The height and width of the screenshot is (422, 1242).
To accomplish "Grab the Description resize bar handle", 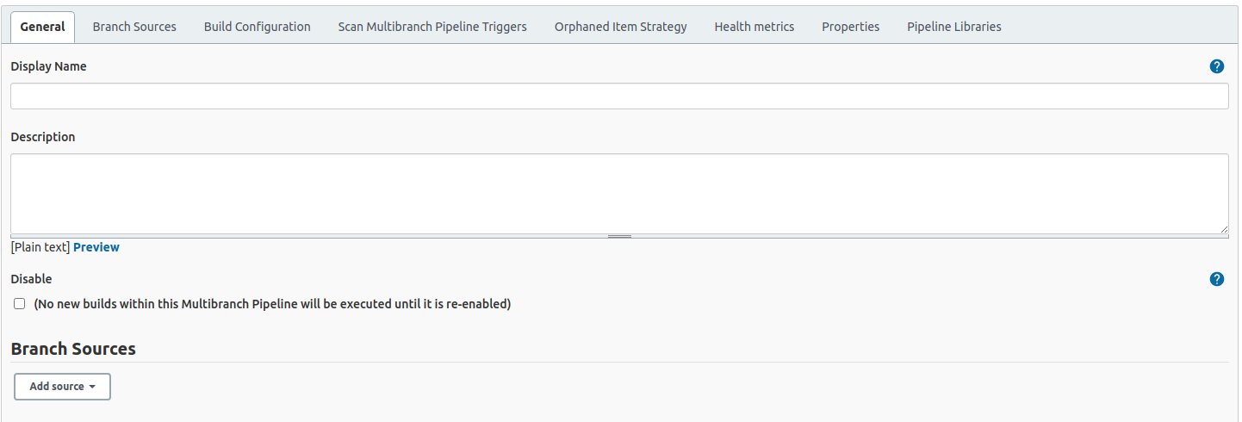I will 619,236.
